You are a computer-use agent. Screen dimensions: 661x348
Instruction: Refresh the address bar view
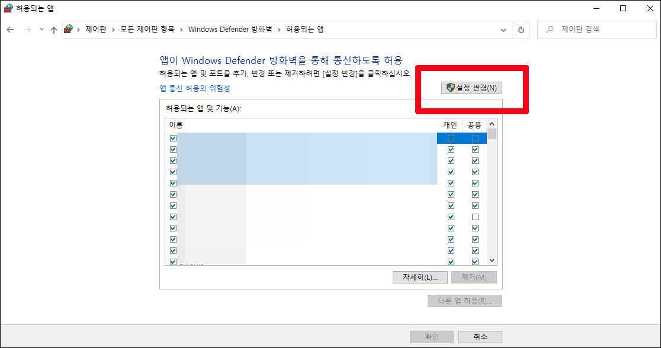[x=521, y=30]
